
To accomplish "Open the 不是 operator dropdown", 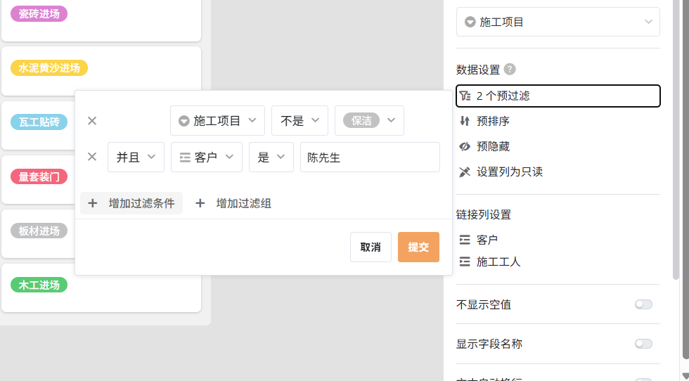I will click(x=300, y=121).
